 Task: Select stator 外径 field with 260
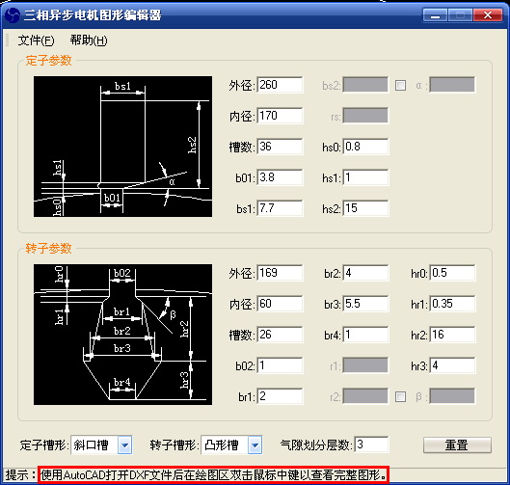[x=280, y=85]
